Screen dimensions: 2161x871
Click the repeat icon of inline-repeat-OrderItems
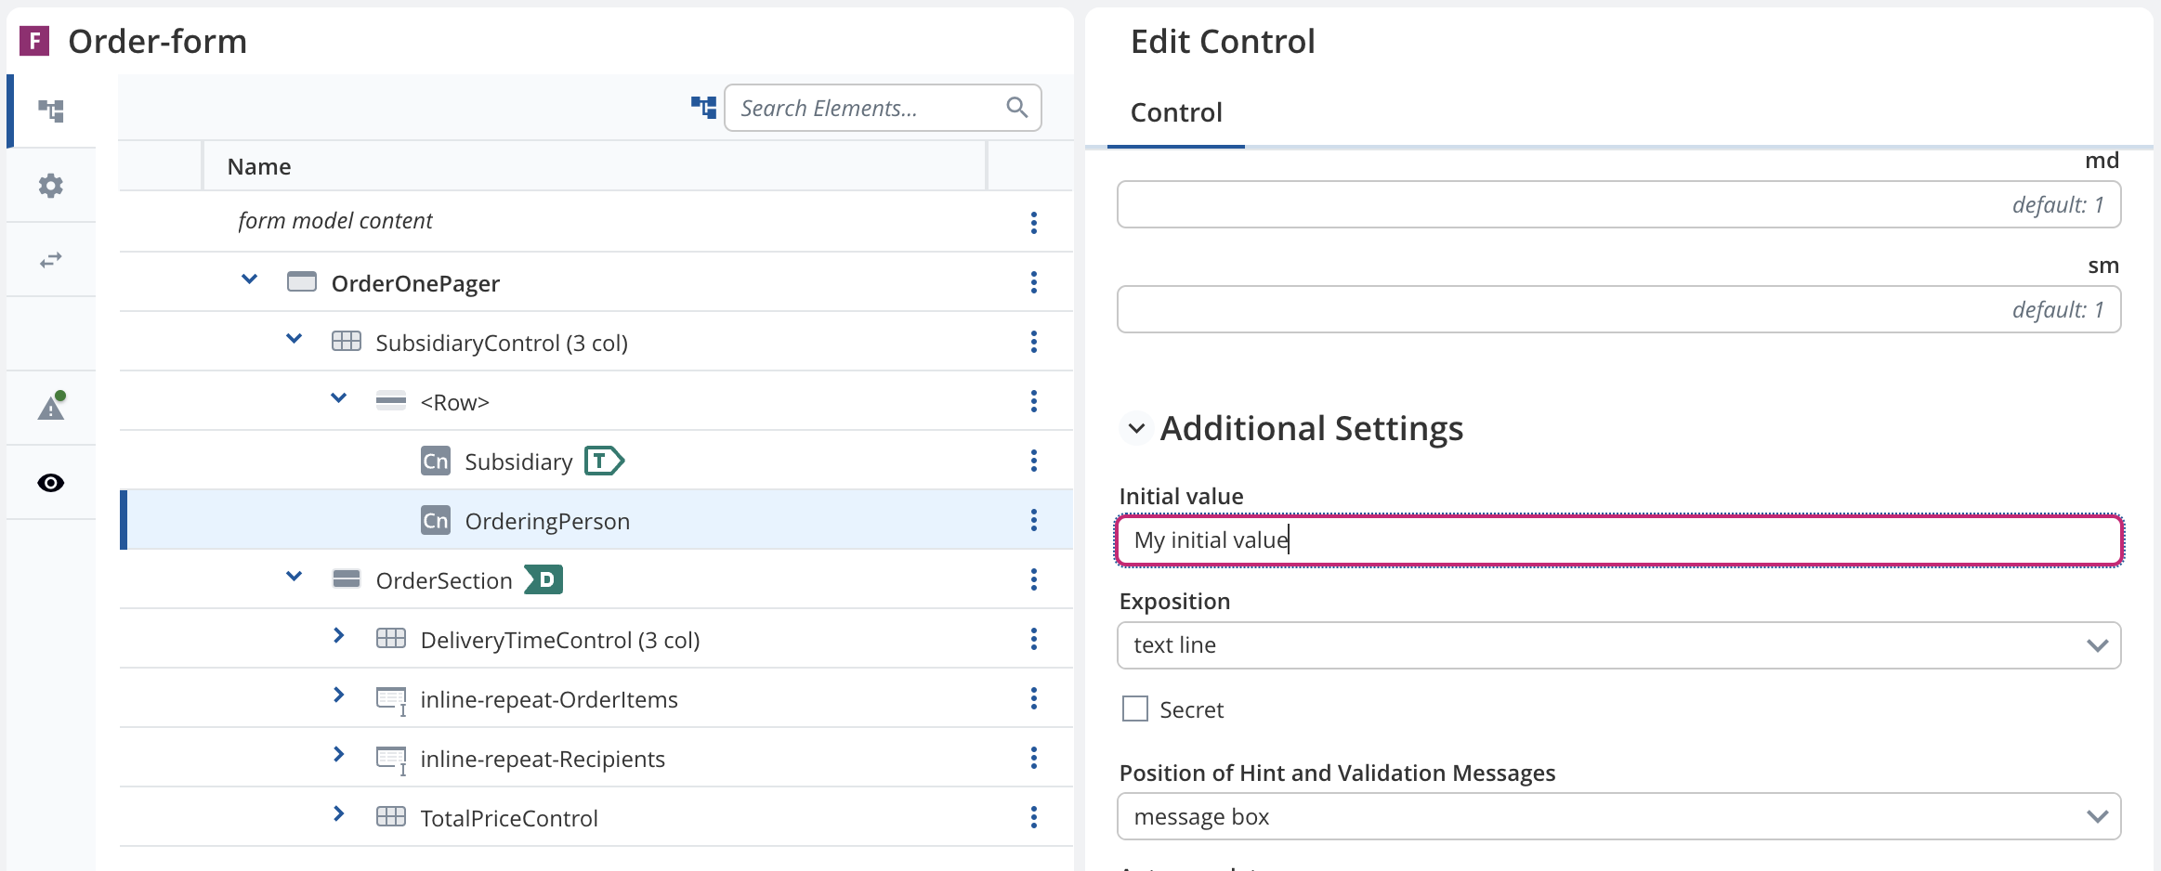click(x=391, y=701)
